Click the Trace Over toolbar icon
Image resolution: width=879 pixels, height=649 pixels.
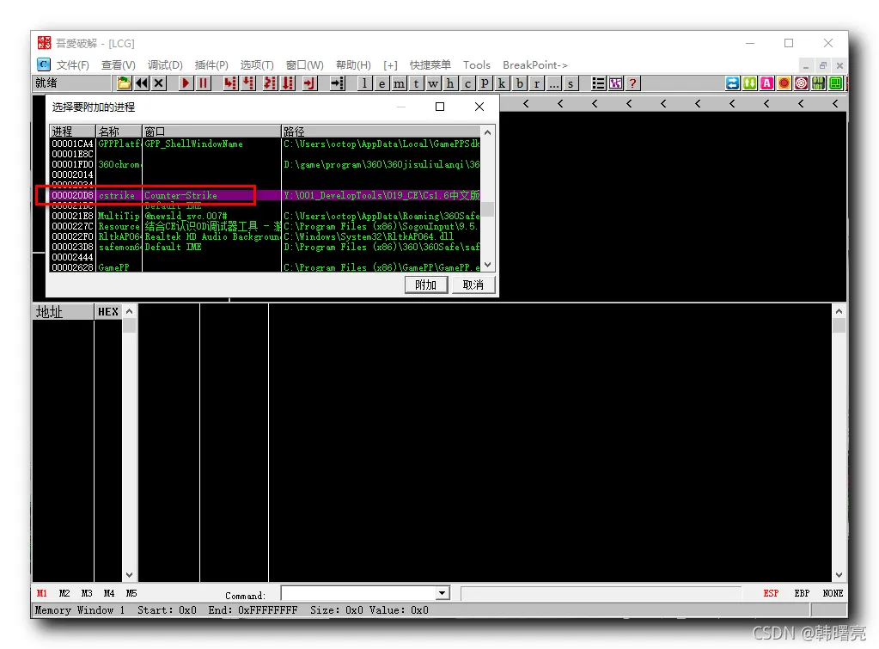tap(288, 83)
